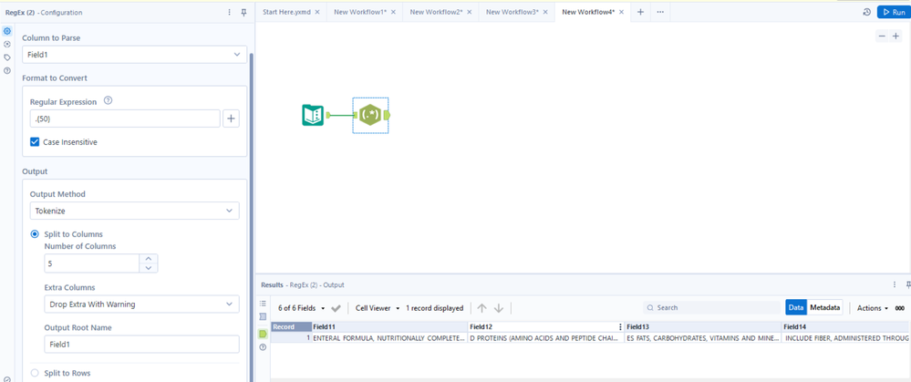
Task: Open the Column to Parse dropdown
Action: (134, 55)
